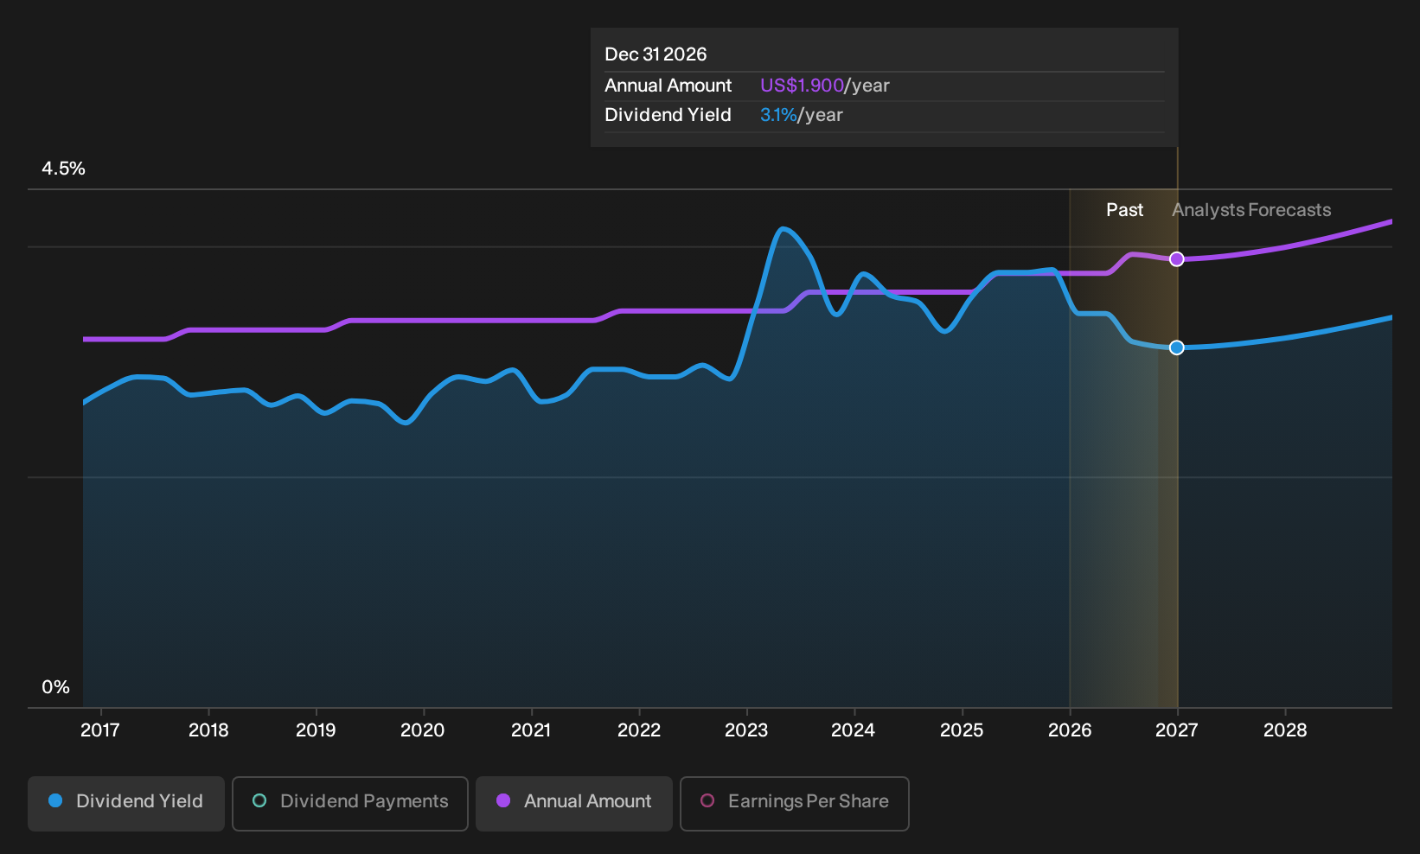Image resolution: width=1420 pixels, height=854 pixels.
Task: Click the 3.1%/year tooltip value
Action: pos(802,115)
